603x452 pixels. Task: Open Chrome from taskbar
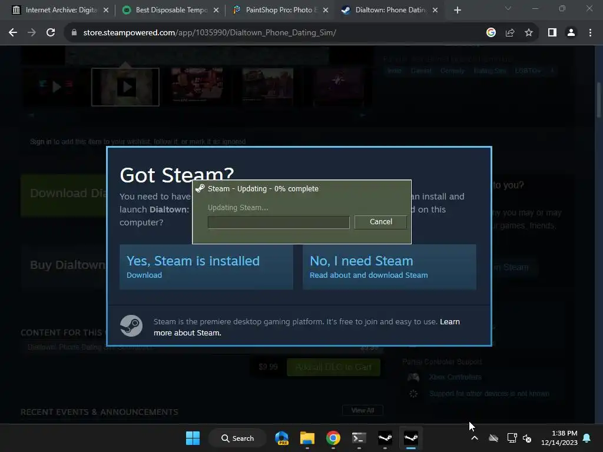pyautogui.click(x=333, y=438)
